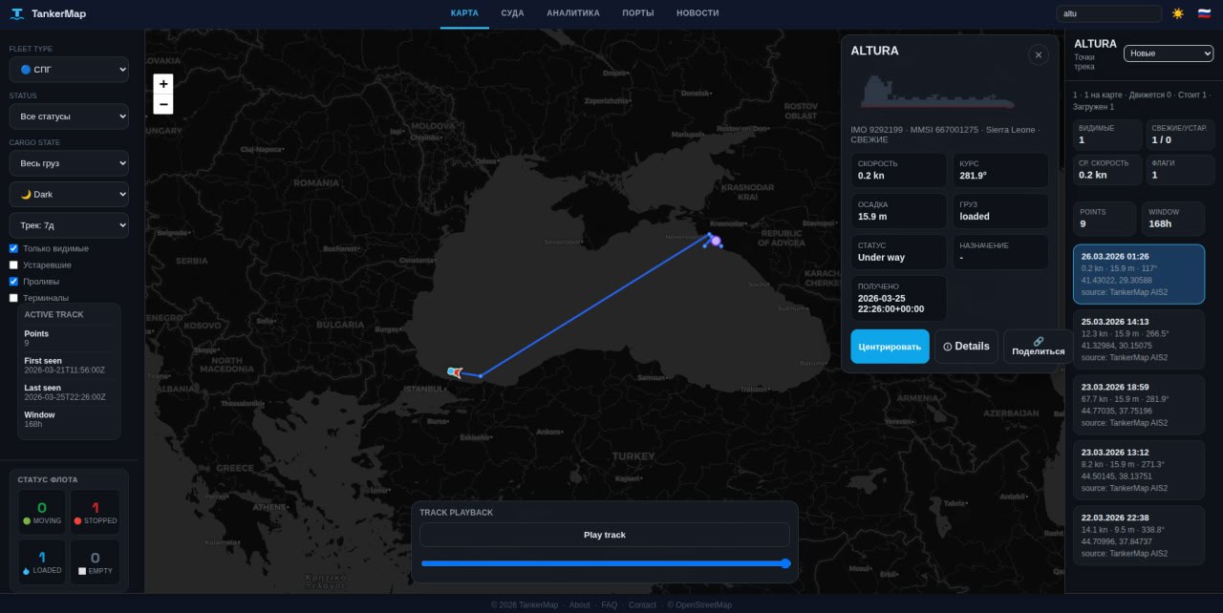1223x613 pixels.
Task: Click the vessel arrow marker near Istanbul
Action: point(457,372)
